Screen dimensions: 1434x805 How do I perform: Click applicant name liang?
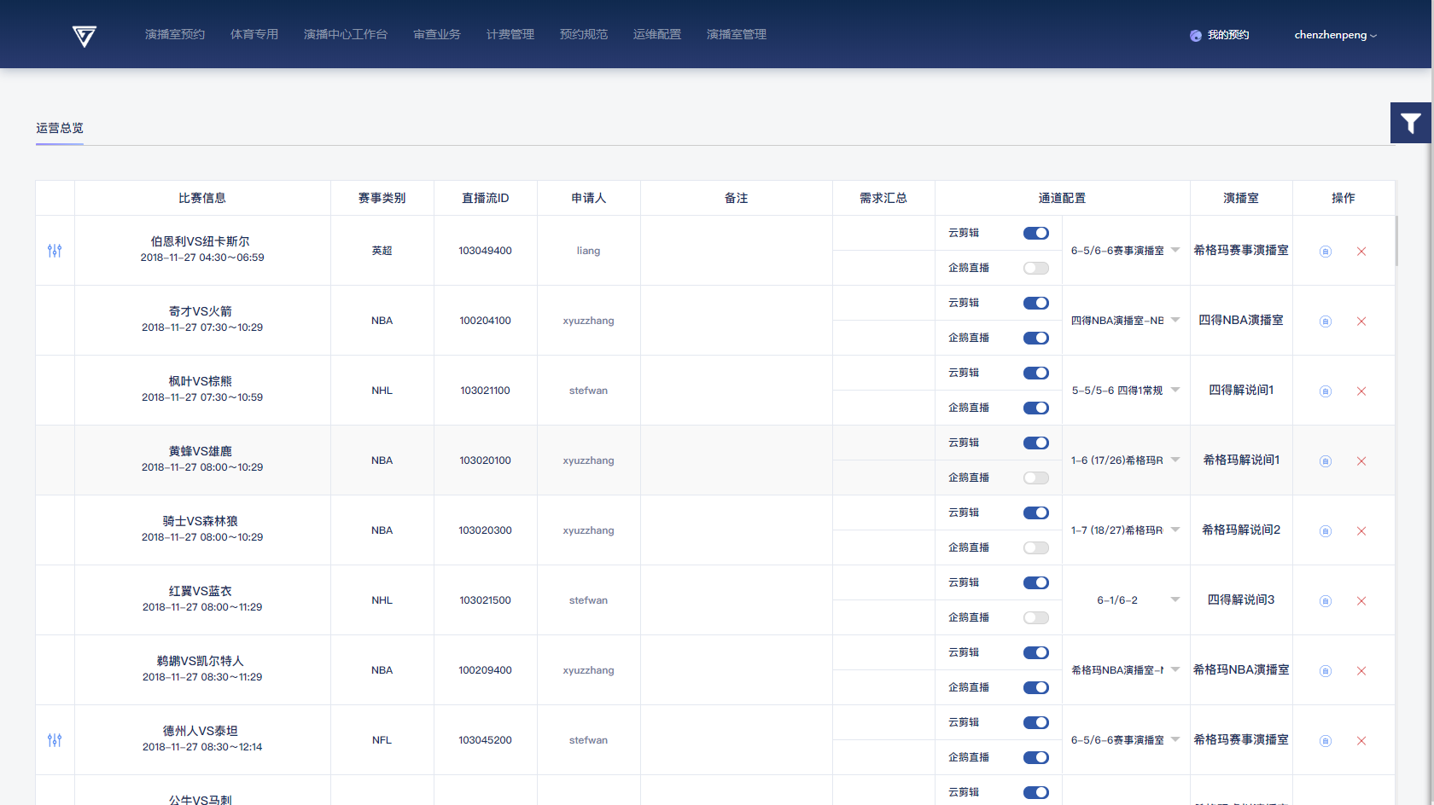(x=588, y=251)
